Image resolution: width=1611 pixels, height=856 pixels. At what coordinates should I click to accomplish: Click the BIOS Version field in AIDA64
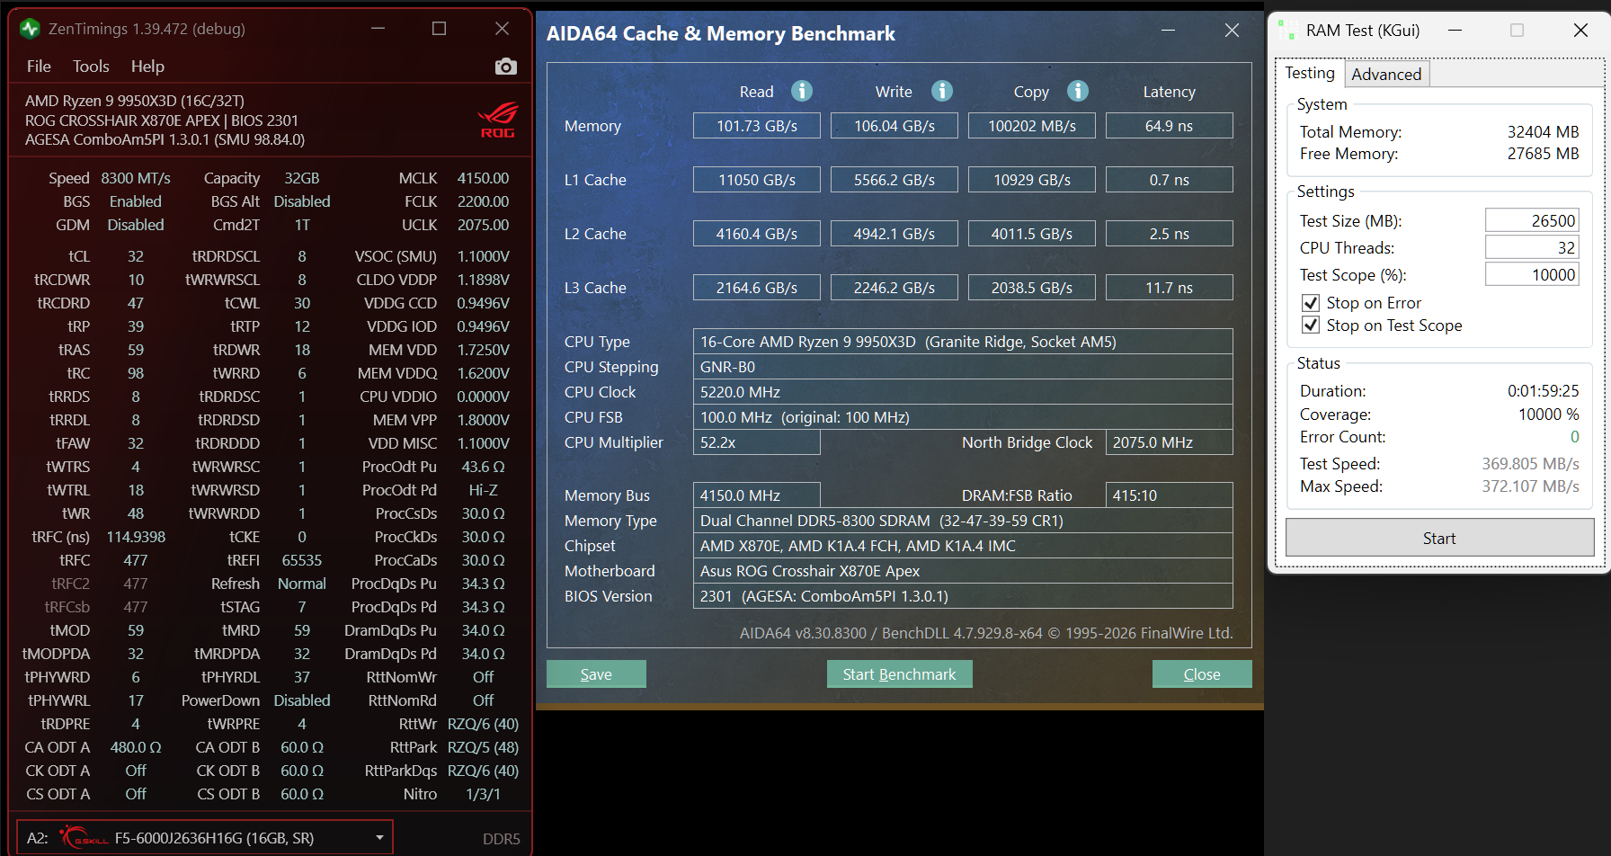coord(963,596)
